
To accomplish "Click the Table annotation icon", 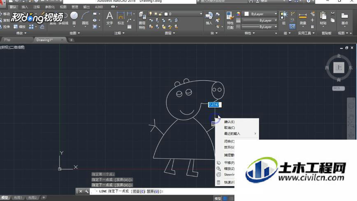I will point(129,27).
